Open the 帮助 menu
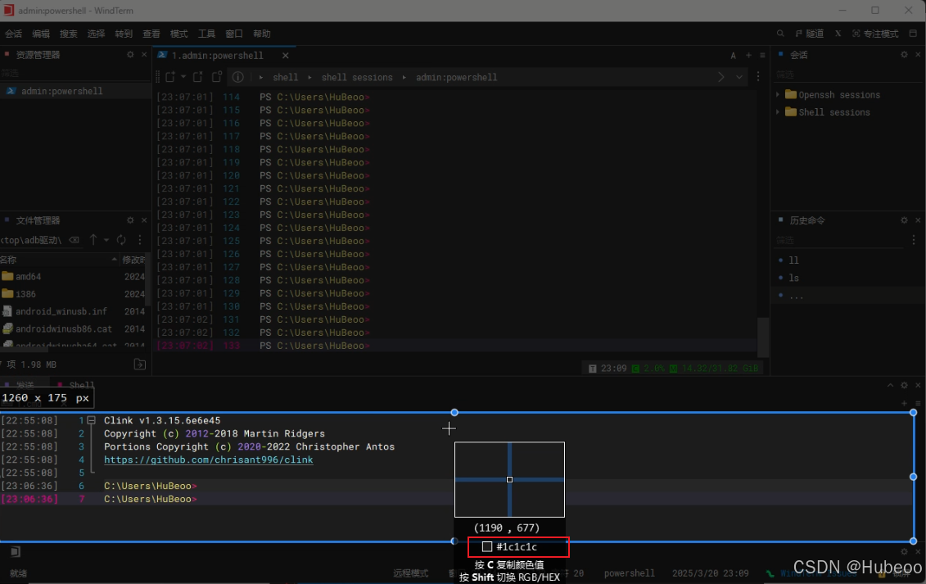926x584 pixels. [x=262, y=34]
